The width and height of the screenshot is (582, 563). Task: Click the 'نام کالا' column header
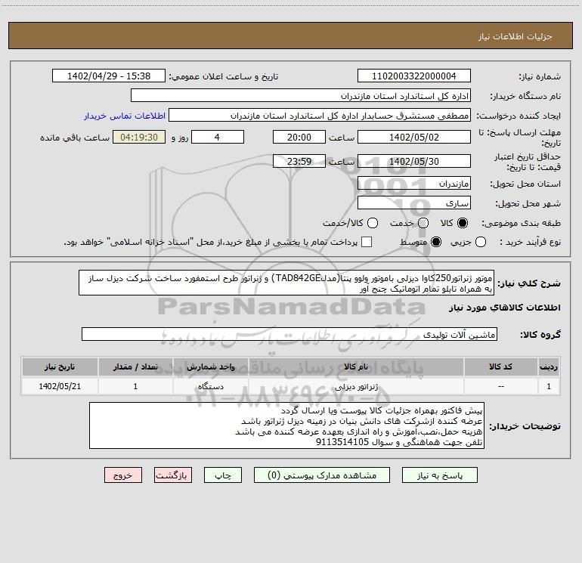tap(356, 367)
